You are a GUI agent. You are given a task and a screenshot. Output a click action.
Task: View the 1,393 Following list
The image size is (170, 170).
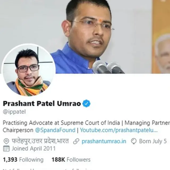click(23, 160)
